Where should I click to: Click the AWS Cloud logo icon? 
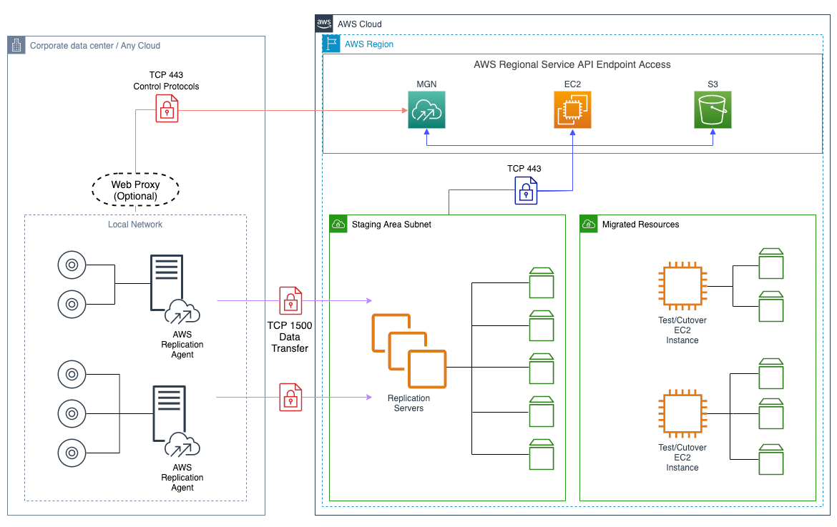(323, 23)
